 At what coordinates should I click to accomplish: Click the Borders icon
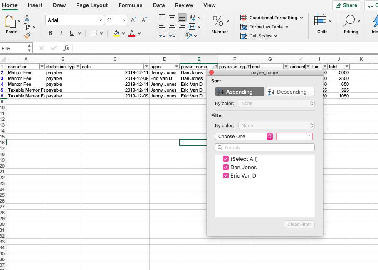point(94,33)
